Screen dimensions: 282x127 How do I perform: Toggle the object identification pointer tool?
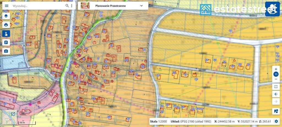(x=6, y=33)
